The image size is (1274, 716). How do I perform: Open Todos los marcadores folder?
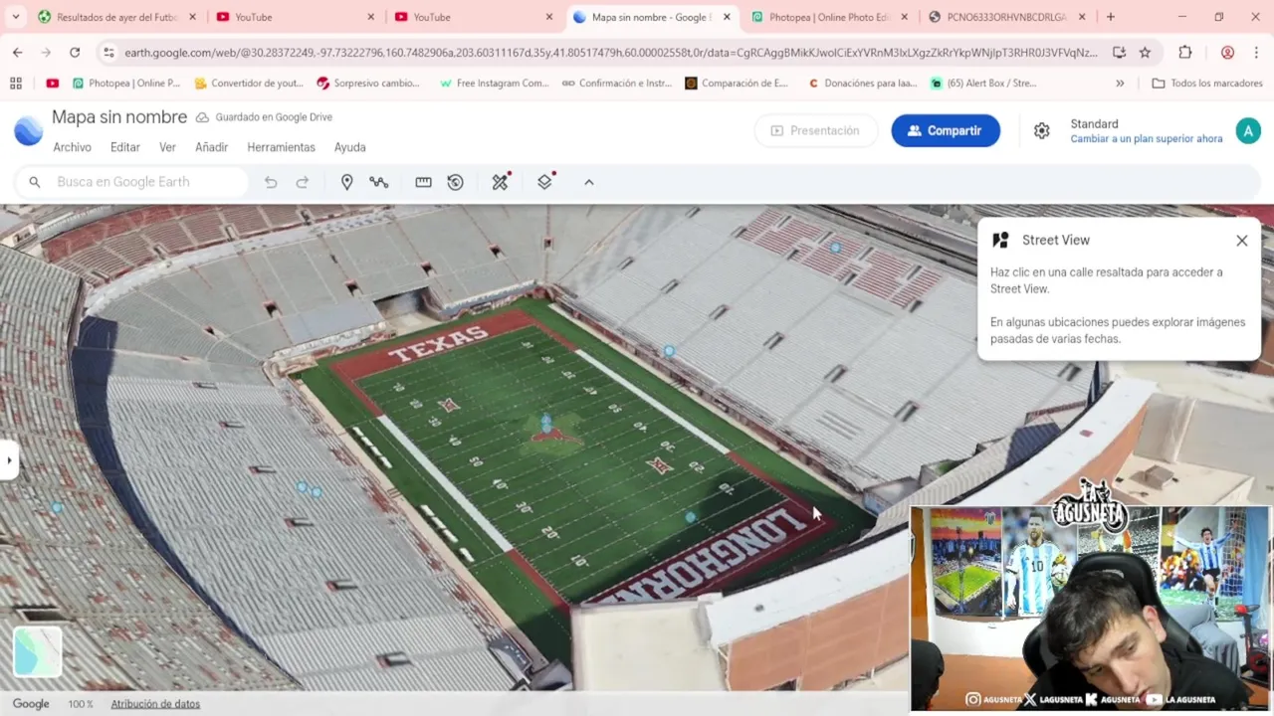1206,84
